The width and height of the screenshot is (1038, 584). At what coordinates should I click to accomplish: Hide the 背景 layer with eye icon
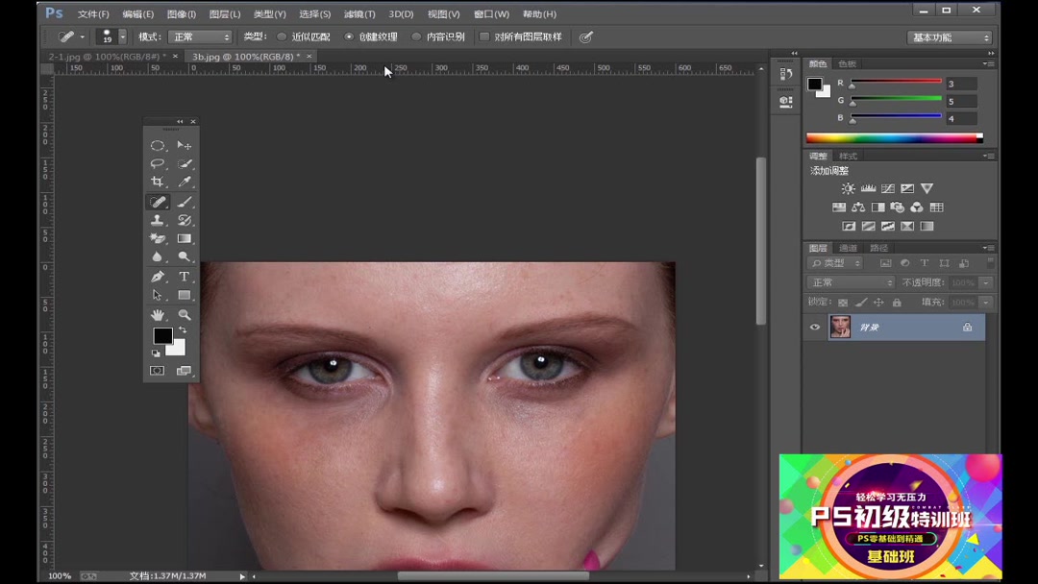(x=815, y=328)
